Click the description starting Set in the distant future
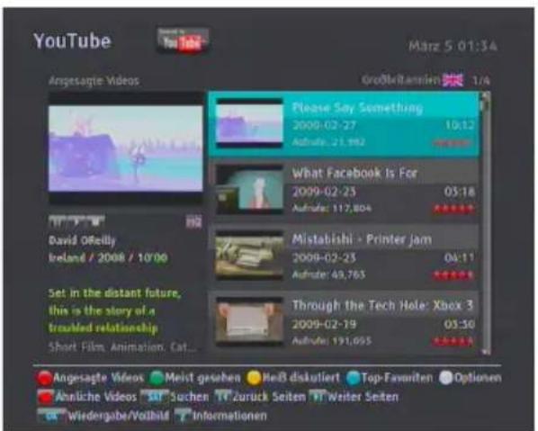 [x=114, y=310]
